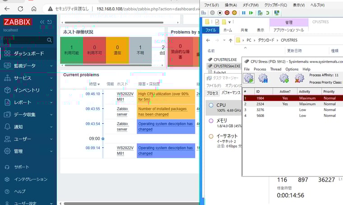
Task: Click the VM checkpoint icon
Action: (260, 13)
